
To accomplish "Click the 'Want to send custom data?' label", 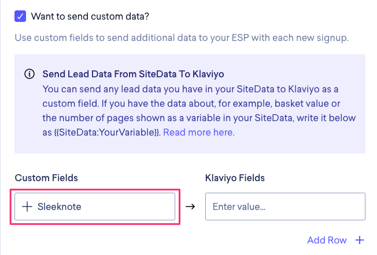I will pos(86,16).
